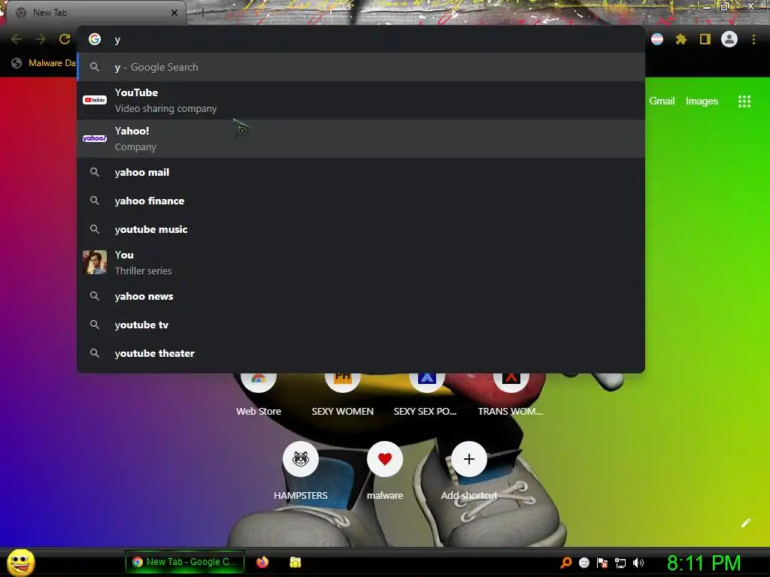Minimize the Chrome window
Screen dimensions: 770x577
pyautogui.click(x=707, y=7)
